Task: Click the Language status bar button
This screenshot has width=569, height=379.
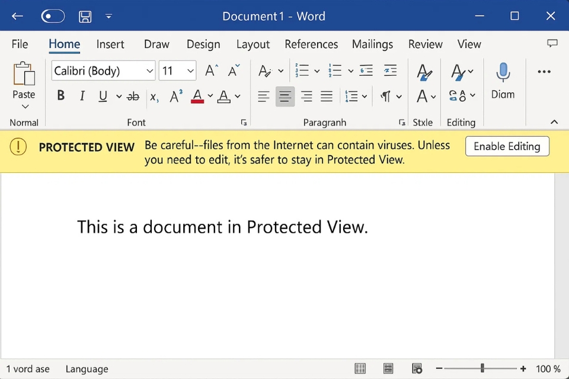Action: click(x=87, y=369)
